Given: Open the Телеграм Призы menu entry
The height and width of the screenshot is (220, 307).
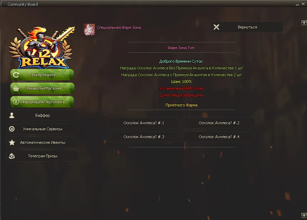Looking at the screenshot, I should coord(42,156).
